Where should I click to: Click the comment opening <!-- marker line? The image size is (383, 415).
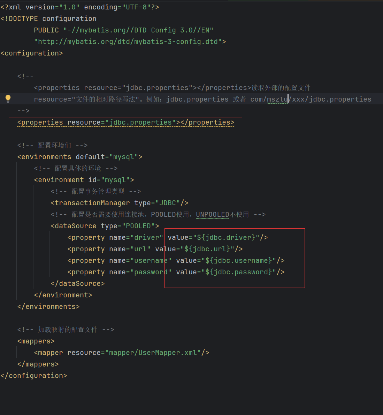[x=25, y=76]
